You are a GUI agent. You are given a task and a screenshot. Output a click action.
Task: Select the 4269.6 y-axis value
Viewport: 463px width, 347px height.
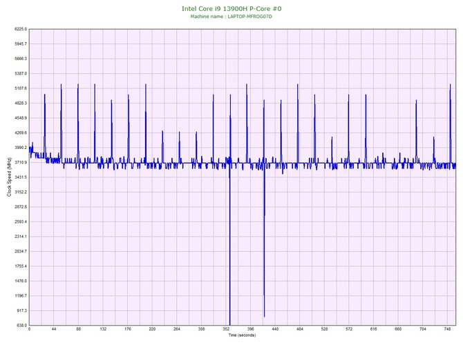point(21,133)
